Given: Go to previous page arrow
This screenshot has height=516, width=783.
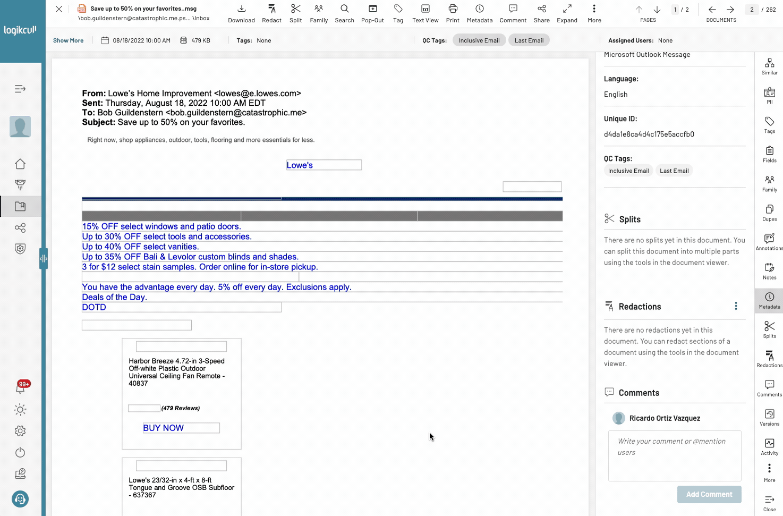Looking at the screenshot, I should pos(639,10).
